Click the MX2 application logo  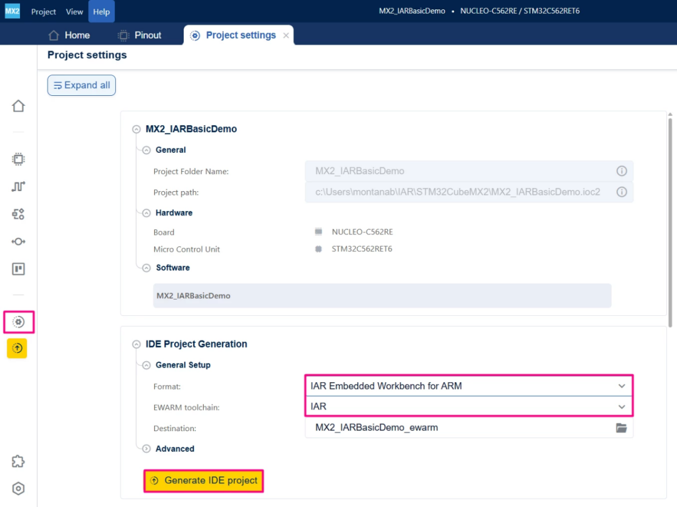12,11
